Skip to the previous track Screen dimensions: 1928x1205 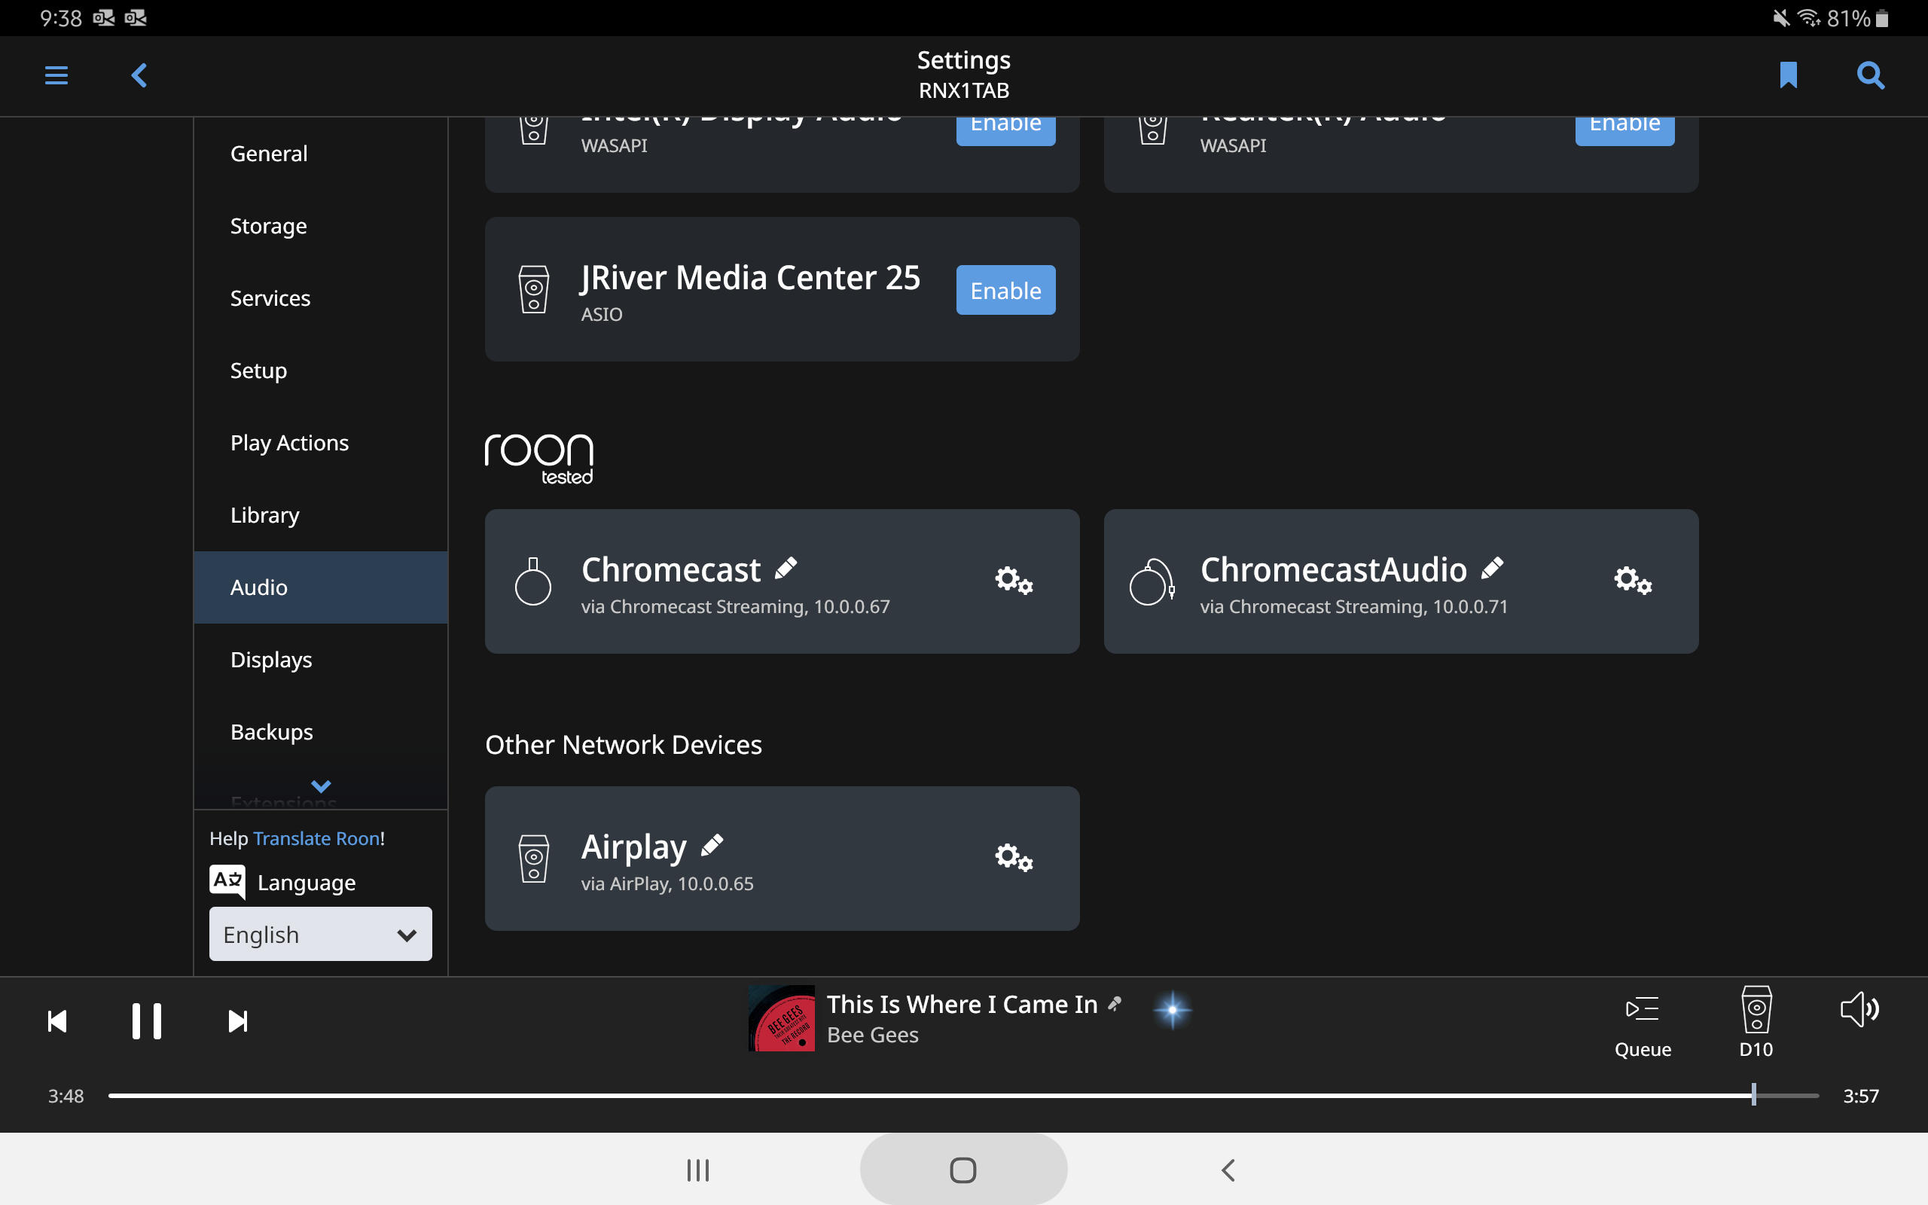57,1021
